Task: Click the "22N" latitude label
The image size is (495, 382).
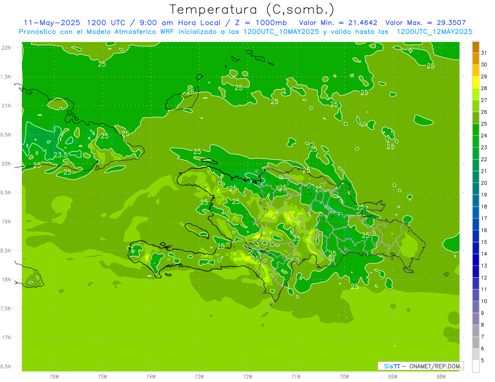Action: (x=7, y=48)
